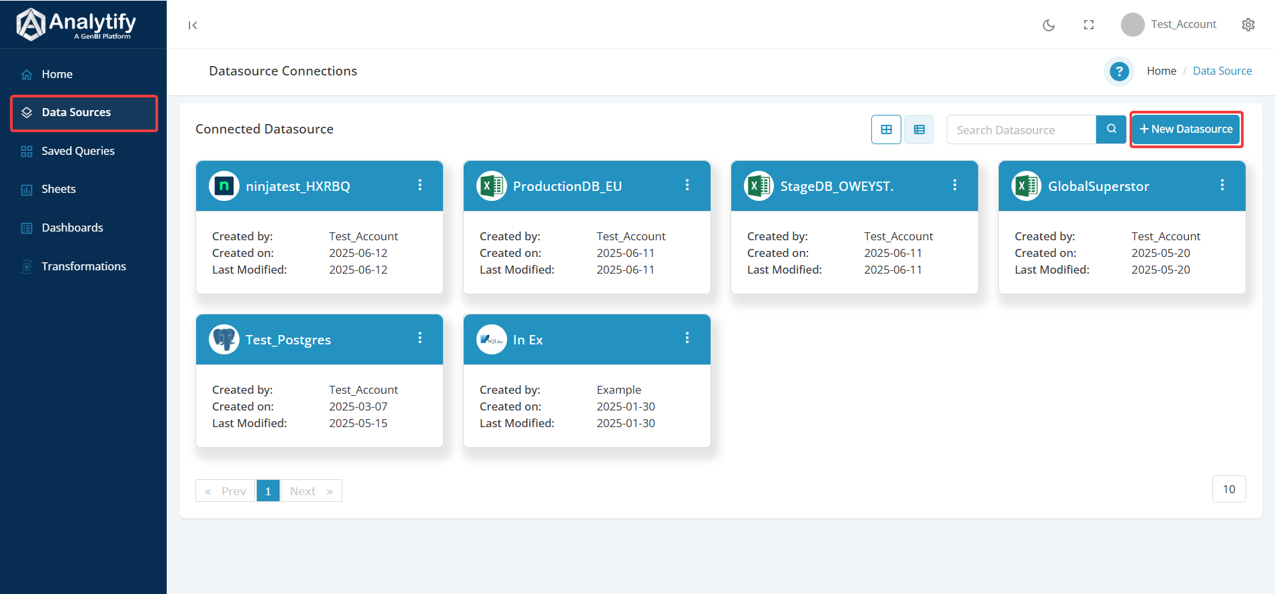Open the ProductionDB_EU card title
The image size is (1281, 594).
coord(567,186)
